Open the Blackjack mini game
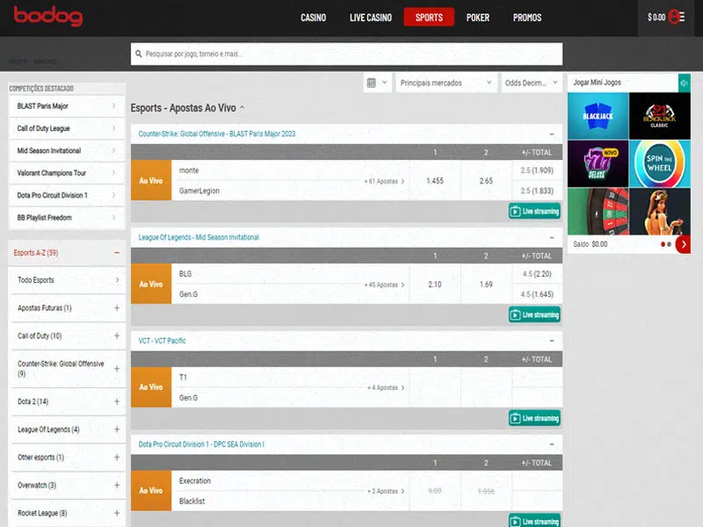703x527 pixels. coord(598,116)
